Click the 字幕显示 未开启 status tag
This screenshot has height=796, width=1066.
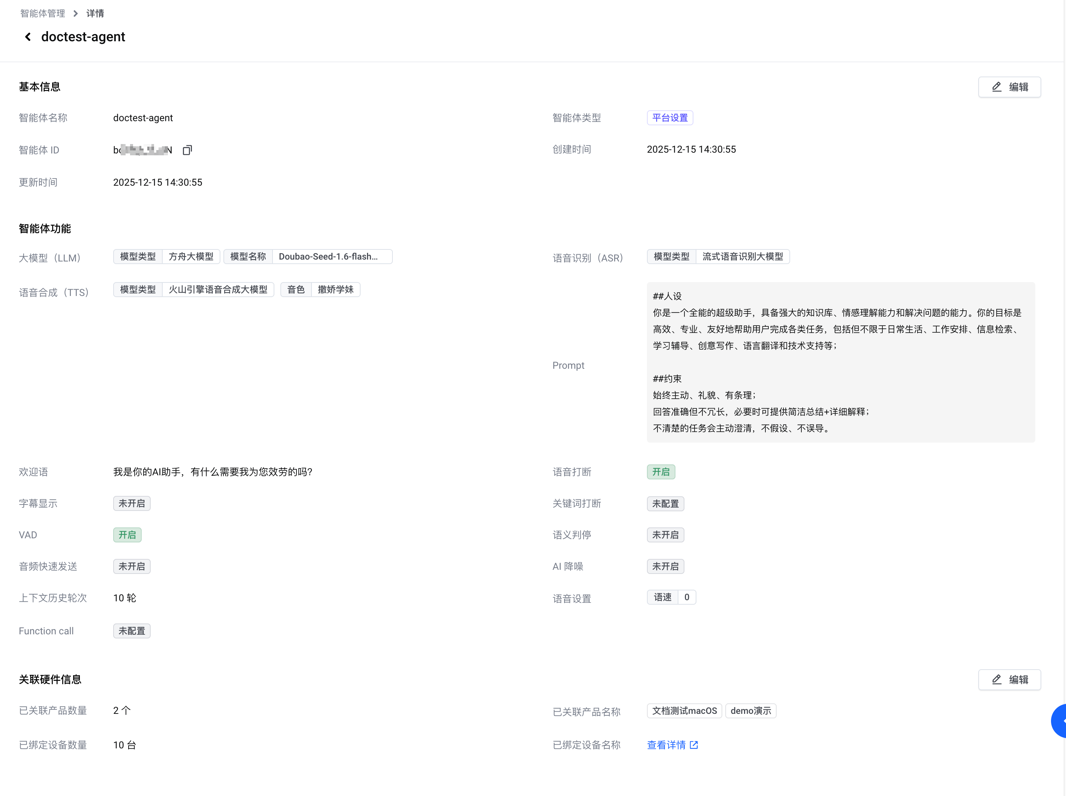(x=132, y=503)
